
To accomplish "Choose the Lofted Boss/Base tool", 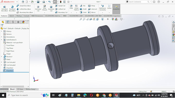I will 24,9.
